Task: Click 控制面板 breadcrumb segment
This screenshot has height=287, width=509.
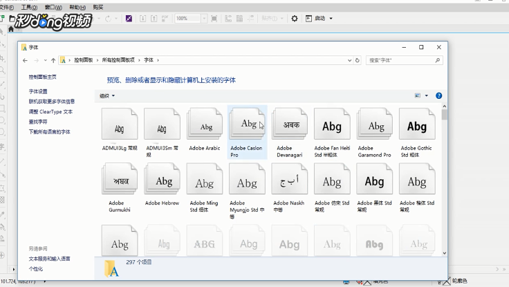Action: tap(84, 60)
